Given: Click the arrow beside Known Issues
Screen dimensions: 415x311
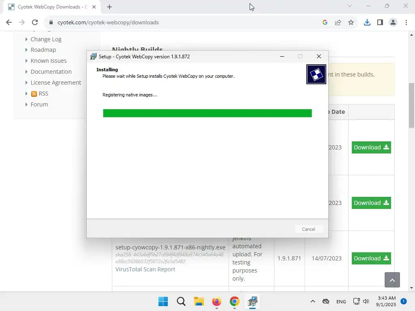Looking at the screenshot, I should [x=26, y=61].
